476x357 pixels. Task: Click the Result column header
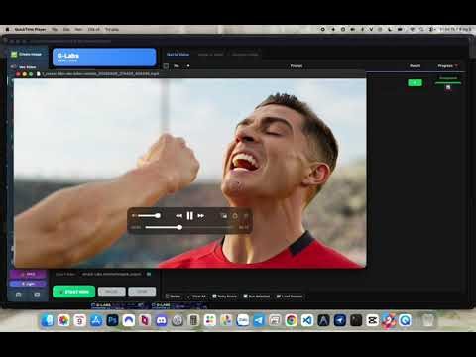pyautogui.click(x=416, y=66)
